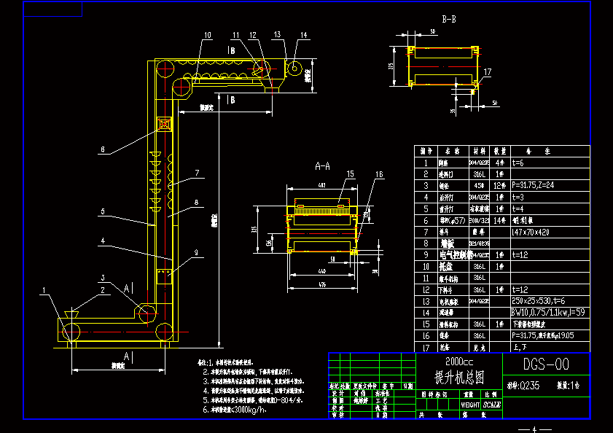Select the 12件 quantity cell

point(499,185)
